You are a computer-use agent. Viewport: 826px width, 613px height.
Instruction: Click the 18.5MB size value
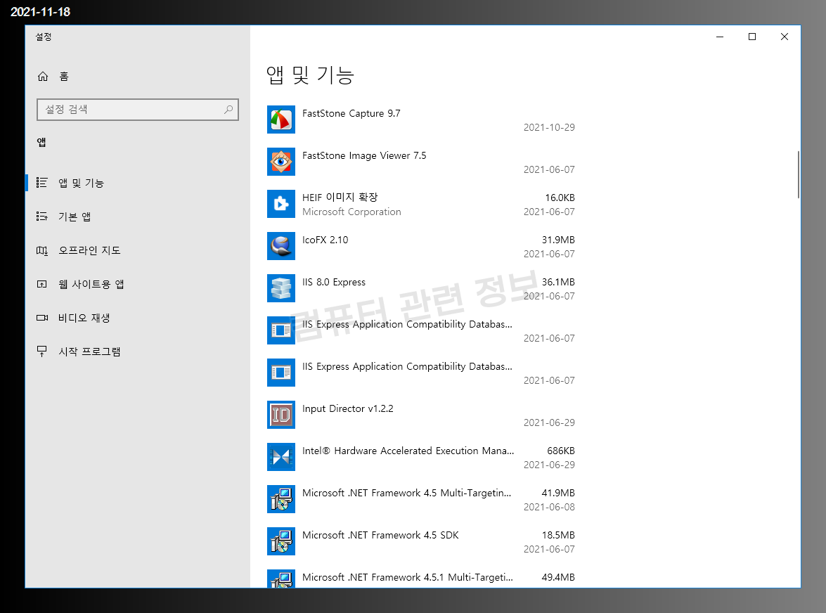[558, 535]
